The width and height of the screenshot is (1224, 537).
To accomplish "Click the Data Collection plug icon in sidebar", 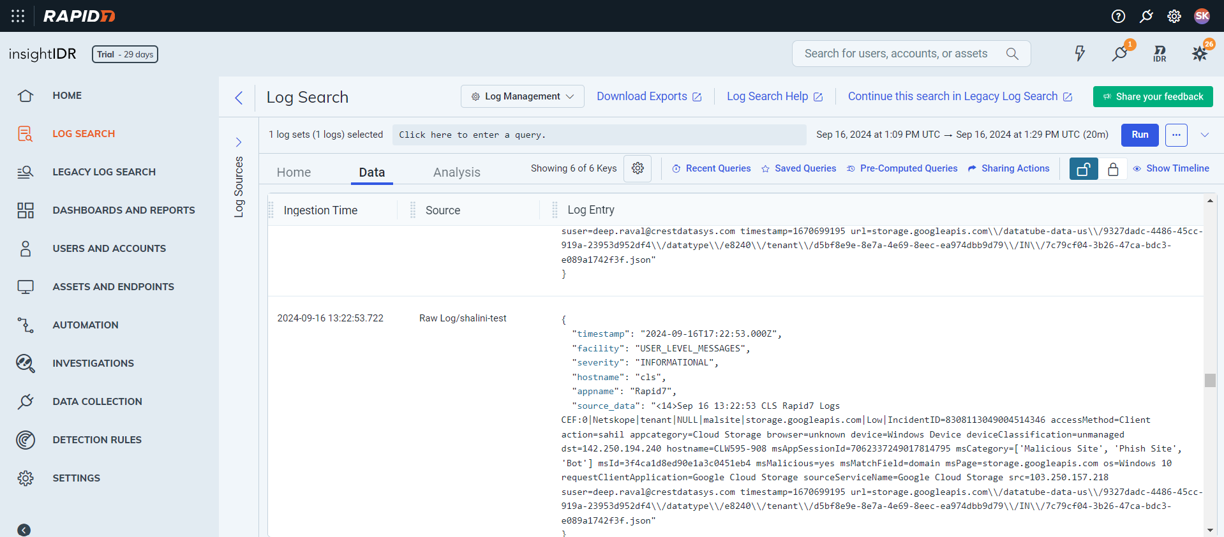I will tap(26, 402).
